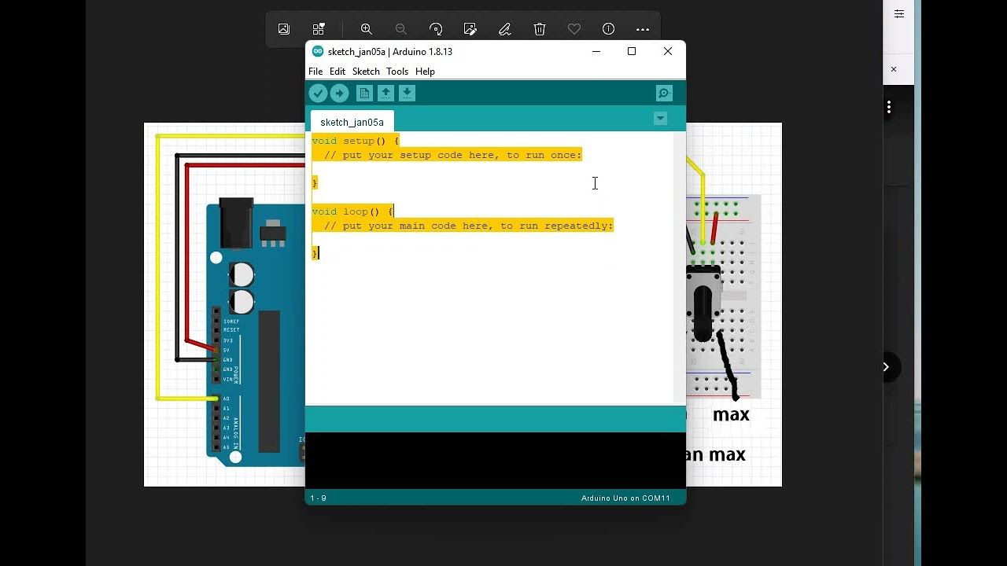Rotate the photo in the viewer
This screenshot has width=1007, height=566.
[436, 29]
